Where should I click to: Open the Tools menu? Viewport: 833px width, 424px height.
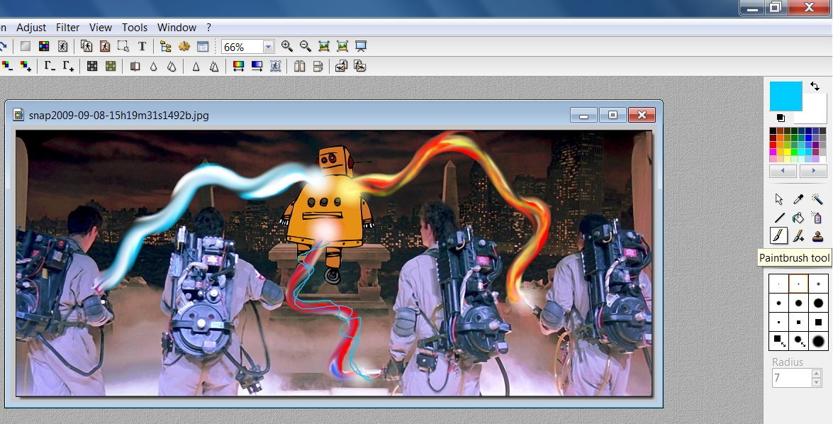(135, 27)
